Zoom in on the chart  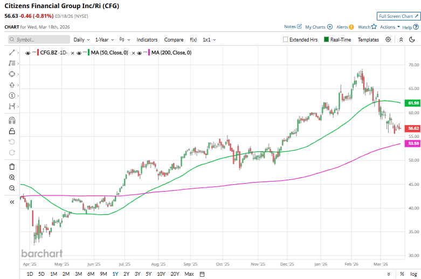pos(12,177)
